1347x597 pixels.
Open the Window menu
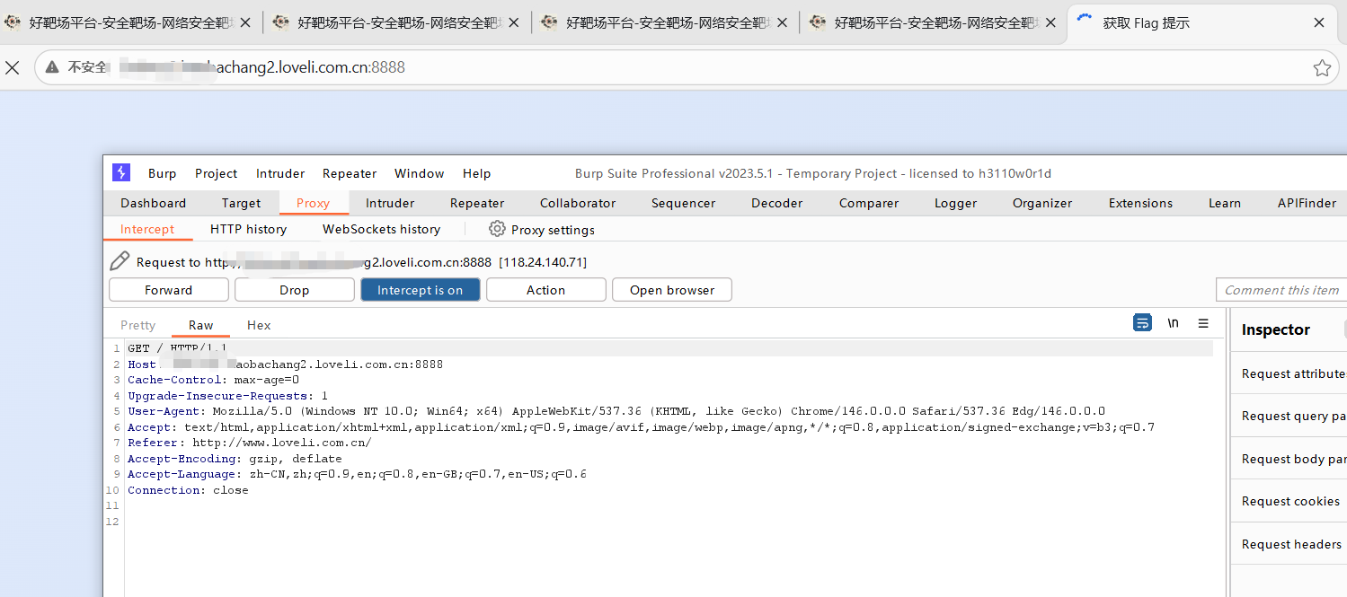(x=420, y=173)
